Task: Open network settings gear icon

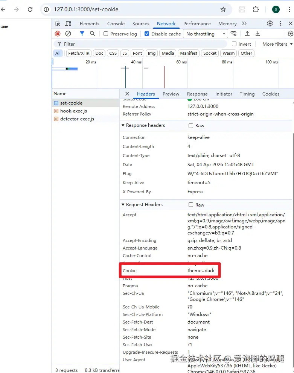Action: pos(291,34)
